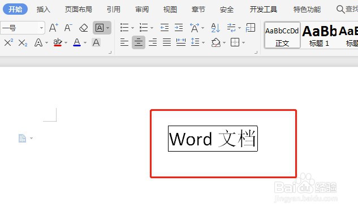Decrease font size with A- icon
The image size is (358, 211).
coord(68,28)
